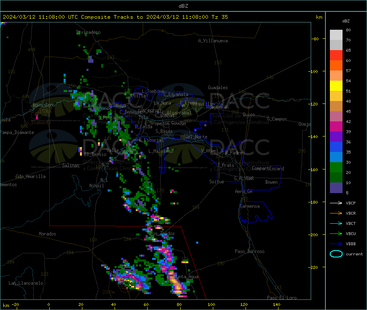Click the C_Campos place label

click(277, 119)
